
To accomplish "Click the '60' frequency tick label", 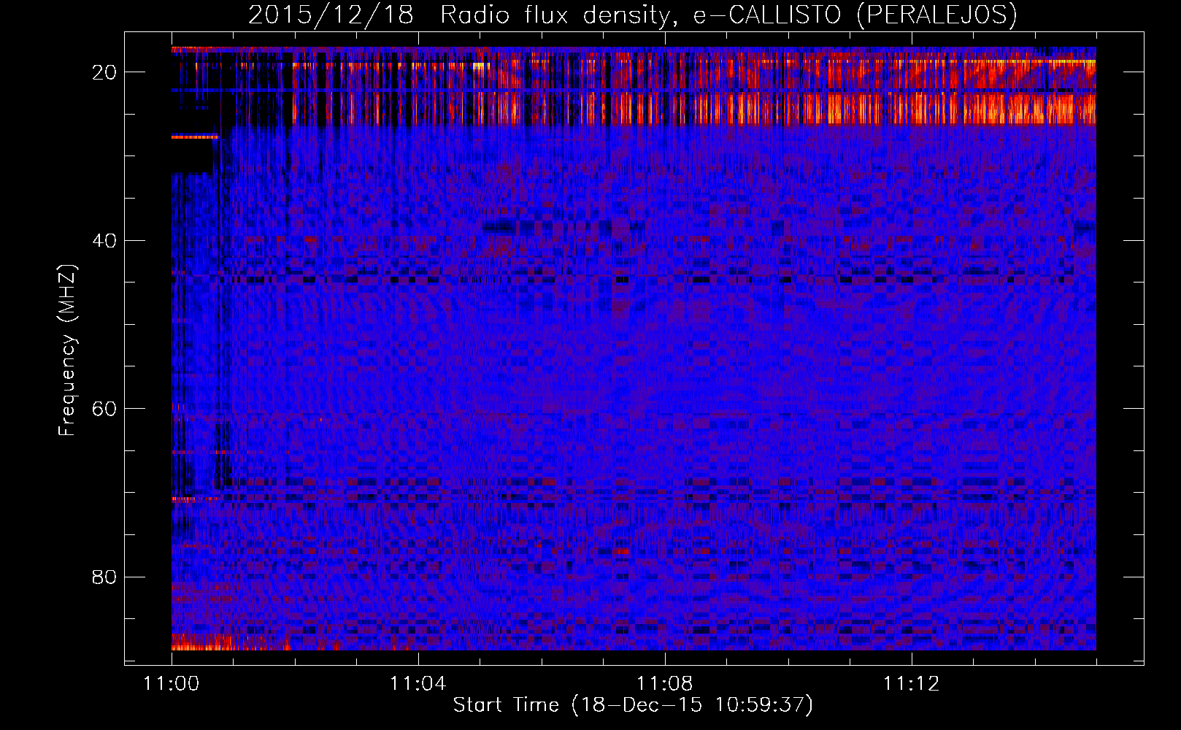I will [x=104, y=409].
